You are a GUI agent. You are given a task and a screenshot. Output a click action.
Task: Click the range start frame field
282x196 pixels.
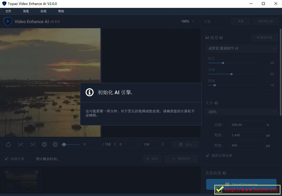pyautogui.click(x=127, y=144)
